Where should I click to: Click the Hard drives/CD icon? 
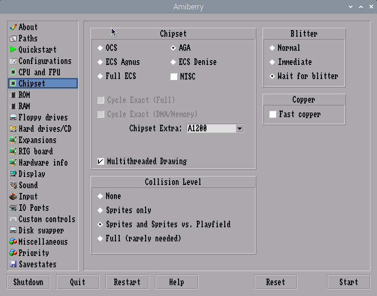(13, 128)
